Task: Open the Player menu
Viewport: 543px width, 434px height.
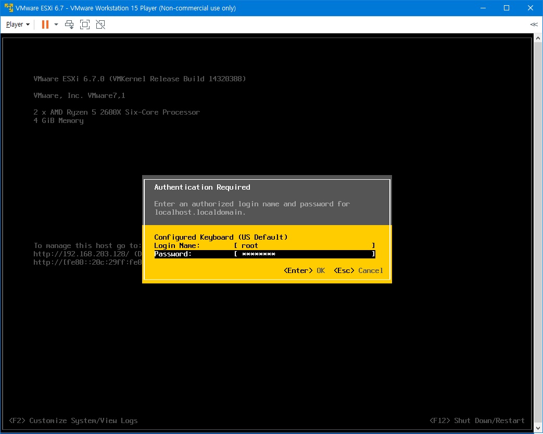Action: click(x=18, y=24)
